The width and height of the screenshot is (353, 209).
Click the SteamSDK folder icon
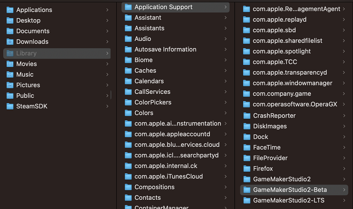click(x=10, y=106)
